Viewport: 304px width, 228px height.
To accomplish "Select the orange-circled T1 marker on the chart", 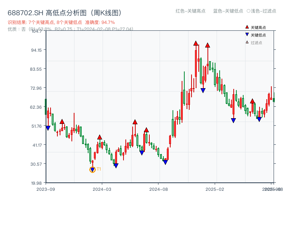I will pos(92,169).
